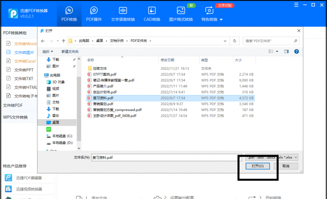Expand the WPS文件转换 section

click(x=16, y=117)
